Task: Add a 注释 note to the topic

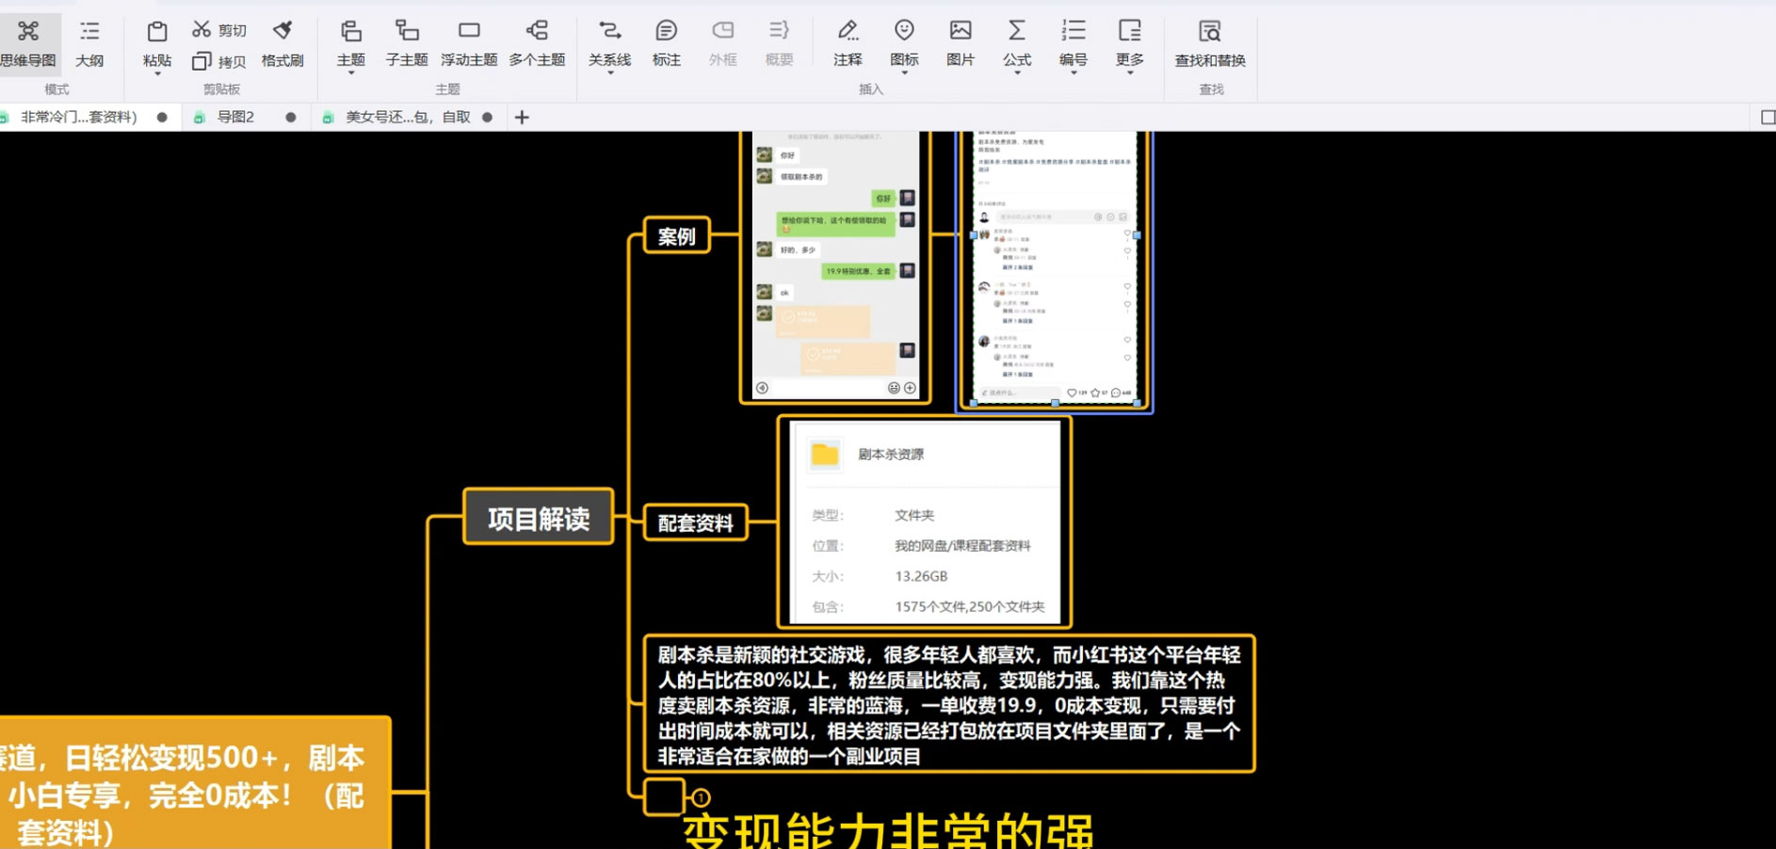Action: pyautogui.click(x=847, y=42)
